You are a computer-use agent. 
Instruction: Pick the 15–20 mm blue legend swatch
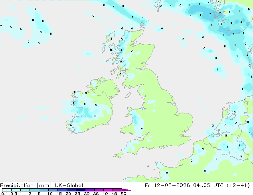[62, 190]
